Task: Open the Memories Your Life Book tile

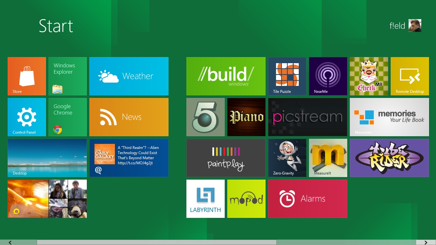Action: point(389,117)
